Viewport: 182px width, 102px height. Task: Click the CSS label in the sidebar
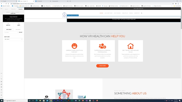point(1,73)
